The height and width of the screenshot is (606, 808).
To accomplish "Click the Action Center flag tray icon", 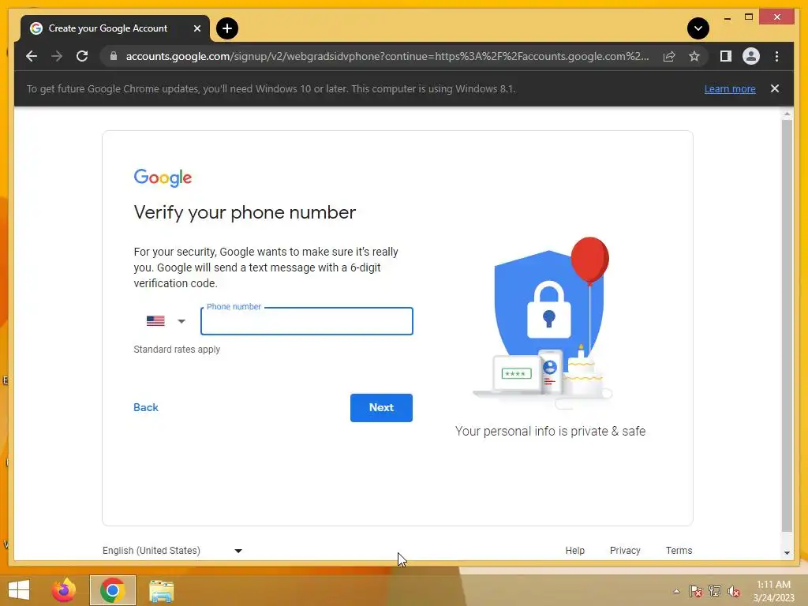I will [x=696, y=591].
